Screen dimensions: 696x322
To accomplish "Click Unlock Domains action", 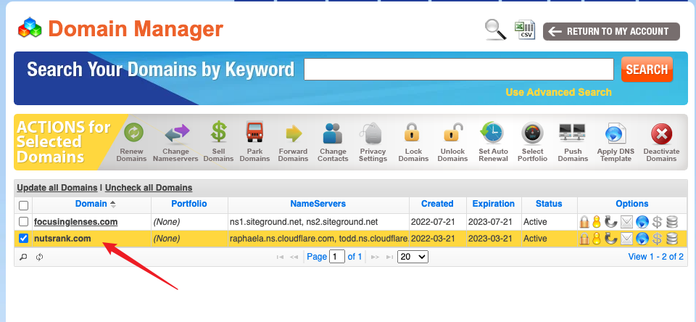I will click(452, 143).
